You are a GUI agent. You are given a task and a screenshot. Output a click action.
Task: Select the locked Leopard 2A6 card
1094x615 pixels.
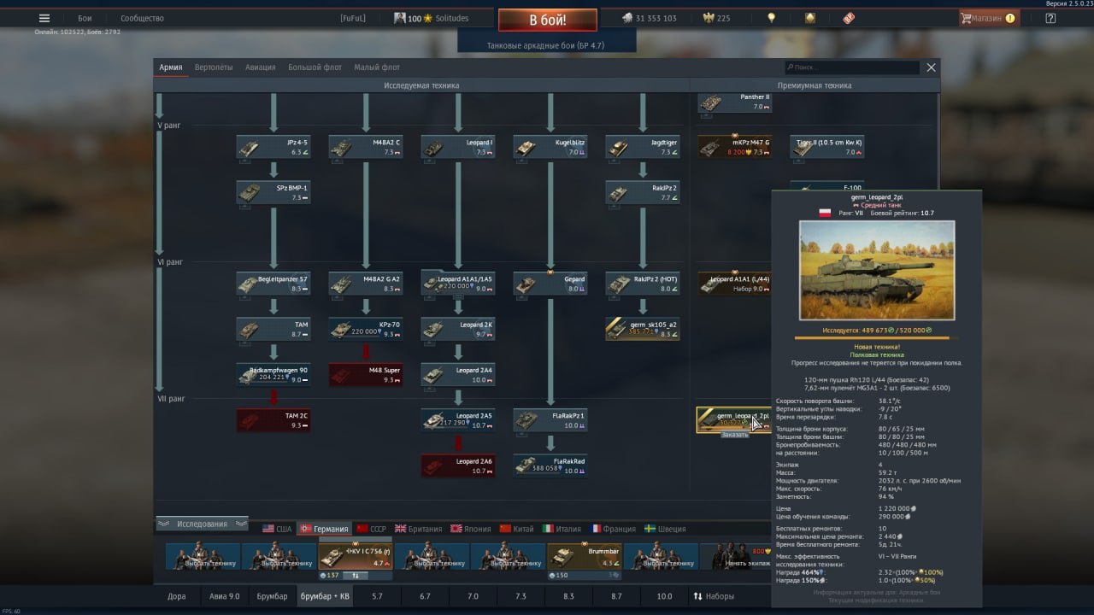tap(458, 466)
